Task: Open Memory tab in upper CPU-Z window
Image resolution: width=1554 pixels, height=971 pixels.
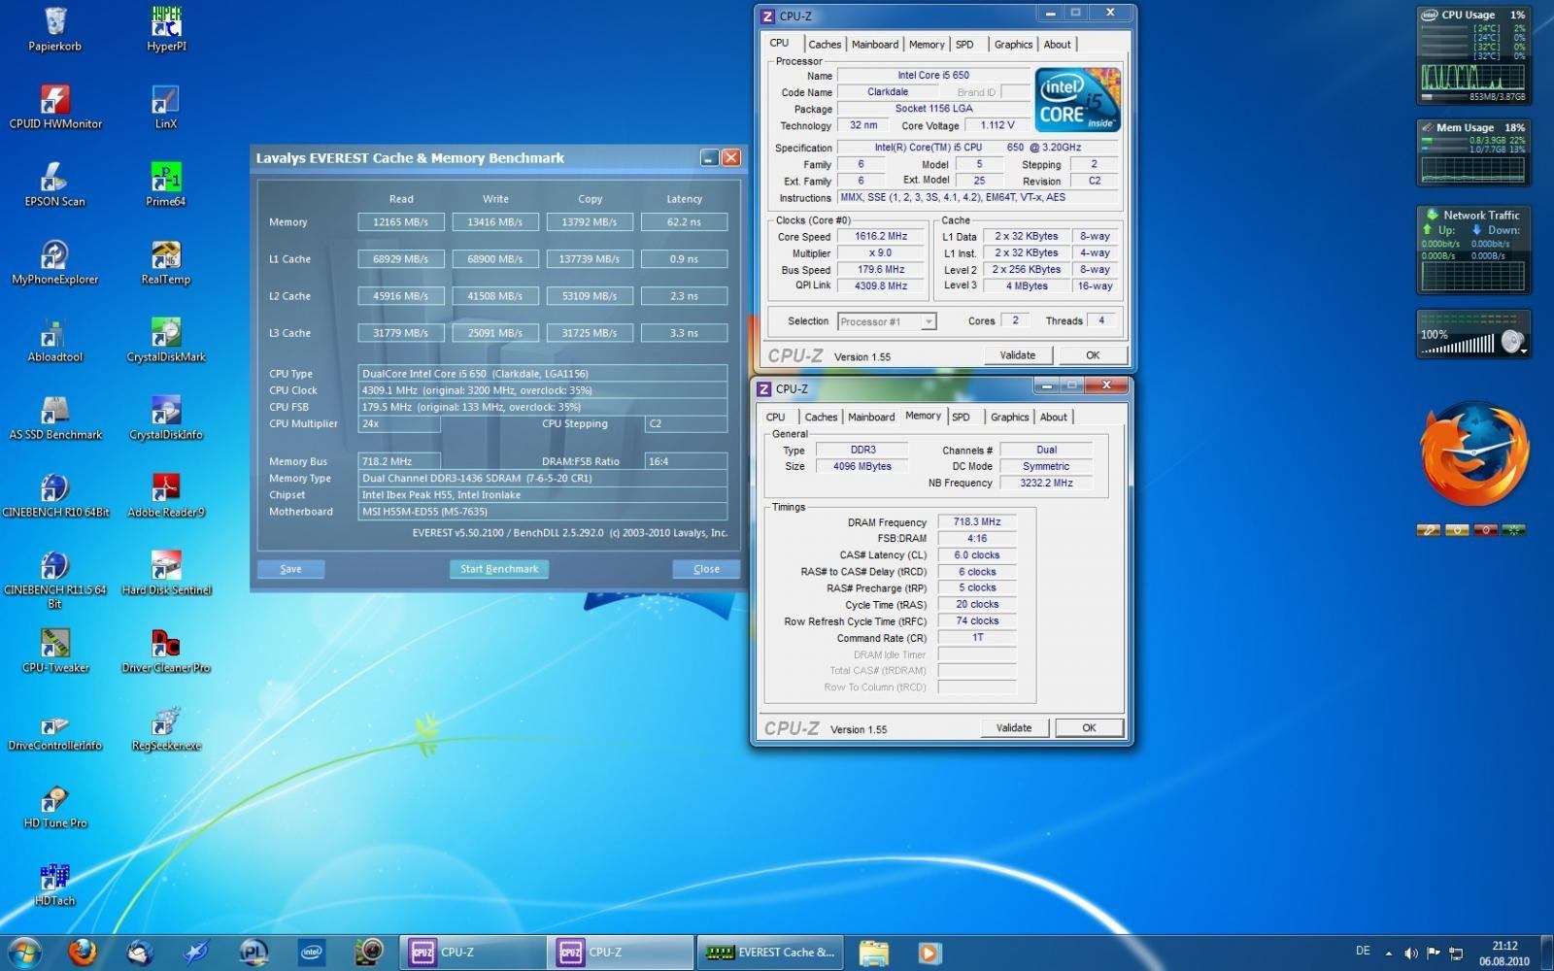Action: [927, 45]
